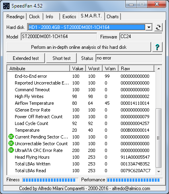Click OK icon beside UltraATA CRC Error Rate

pyautogui.click(x=11, y=150)
